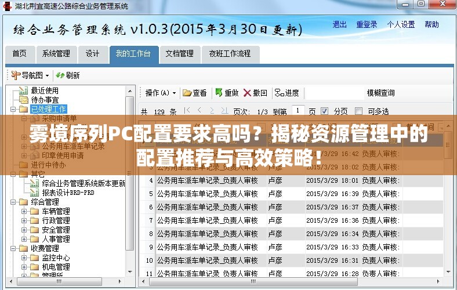This screenshot has width=457, height=290.
Task: Open 个人设置 personal settings link
Action: [x=401, y=24]
